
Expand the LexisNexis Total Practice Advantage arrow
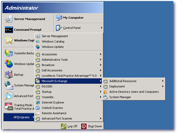coord(101,75)
